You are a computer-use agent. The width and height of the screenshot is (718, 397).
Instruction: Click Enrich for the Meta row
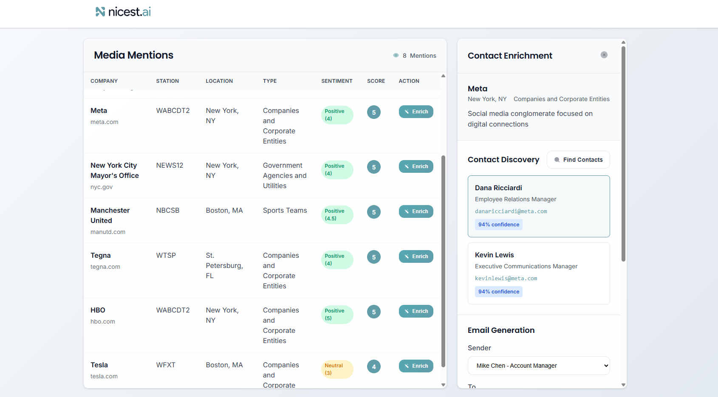click(x=416, y=112)
